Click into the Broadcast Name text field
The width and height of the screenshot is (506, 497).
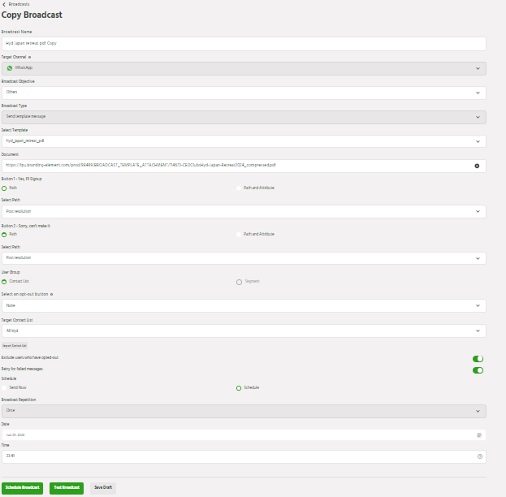(x=244, y=44)
